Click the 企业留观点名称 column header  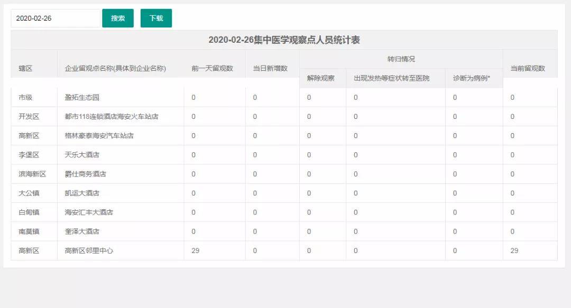(x=115, y=68)
